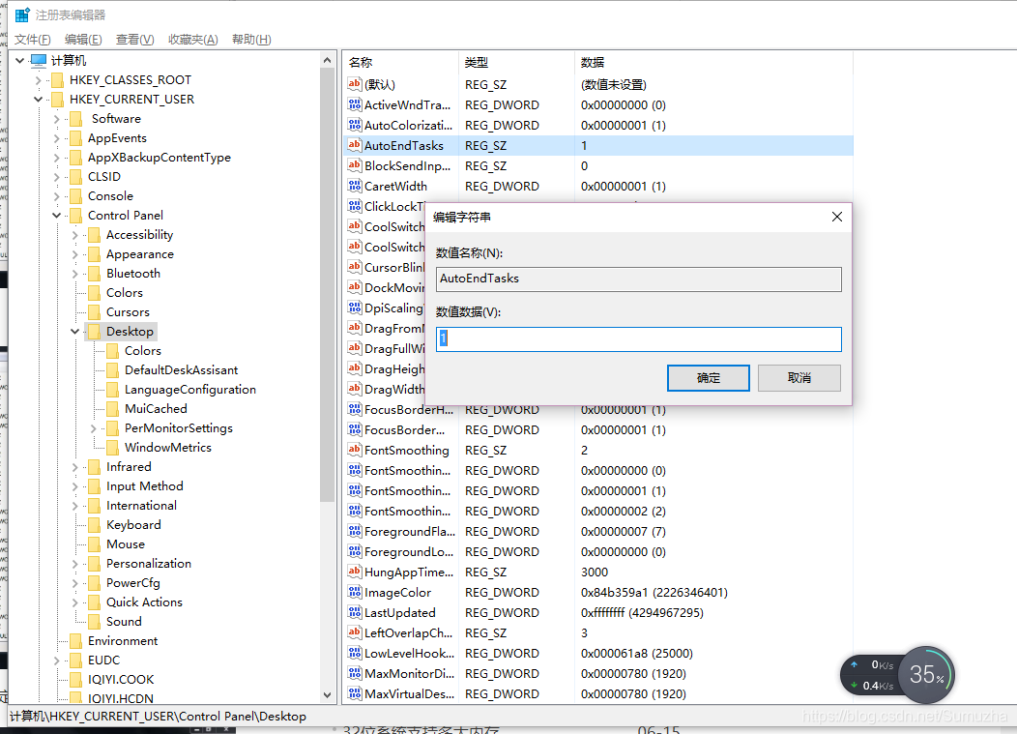Click the DWORD icon beside LowLevelHook...
Screen dimensions: 1017x734
point(354,653)
